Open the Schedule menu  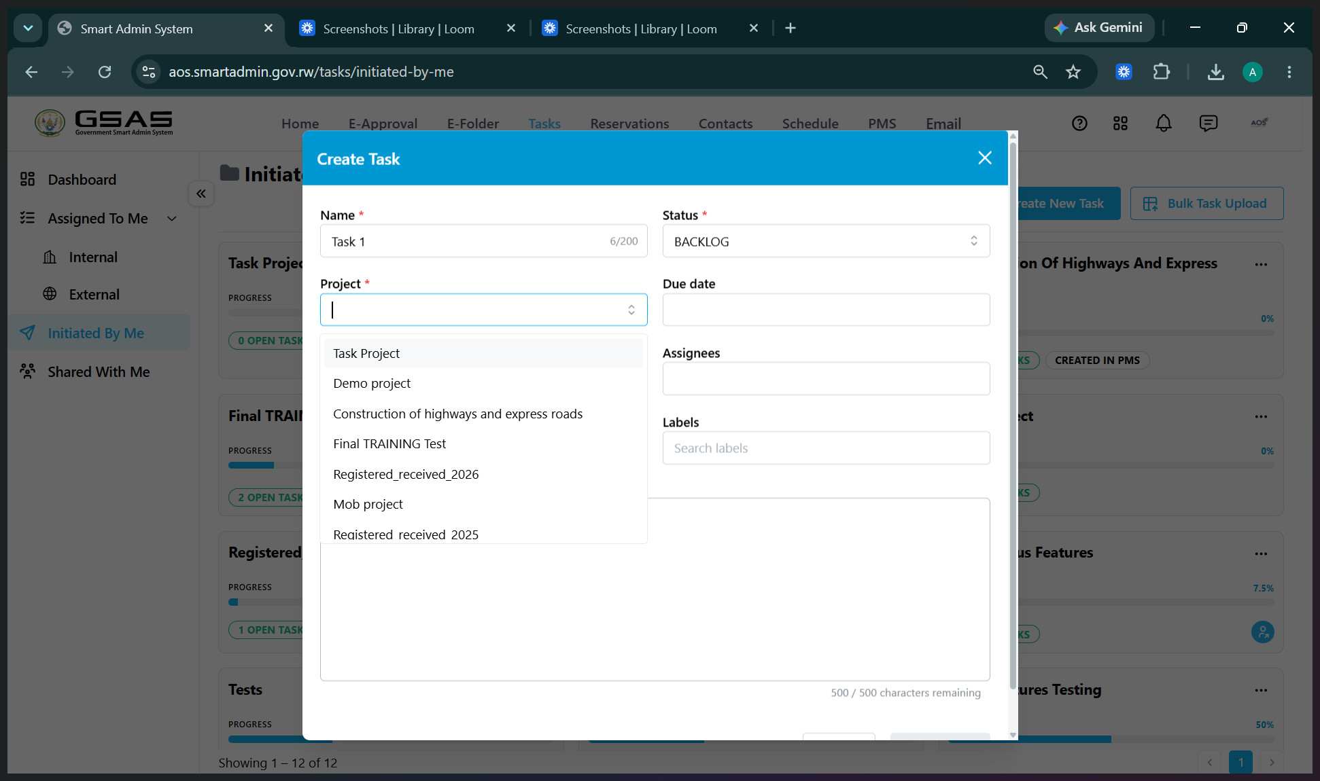tap(810, 124)
